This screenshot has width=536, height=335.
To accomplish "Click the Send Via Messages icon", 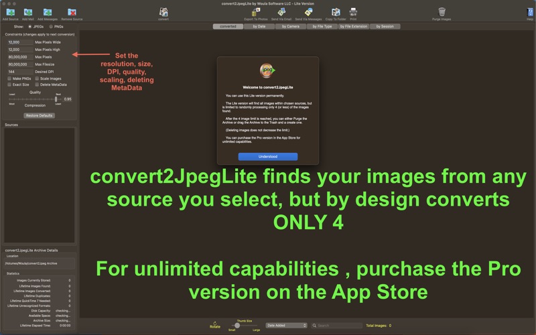I will coord(308,12).
